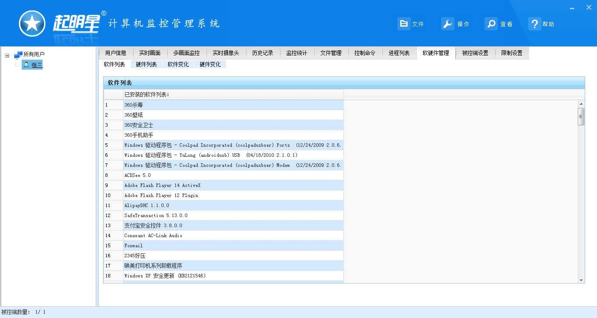The image size is (597, 318).
Task: Select the Coolpad Modem driver row
Action: point(223,165)
